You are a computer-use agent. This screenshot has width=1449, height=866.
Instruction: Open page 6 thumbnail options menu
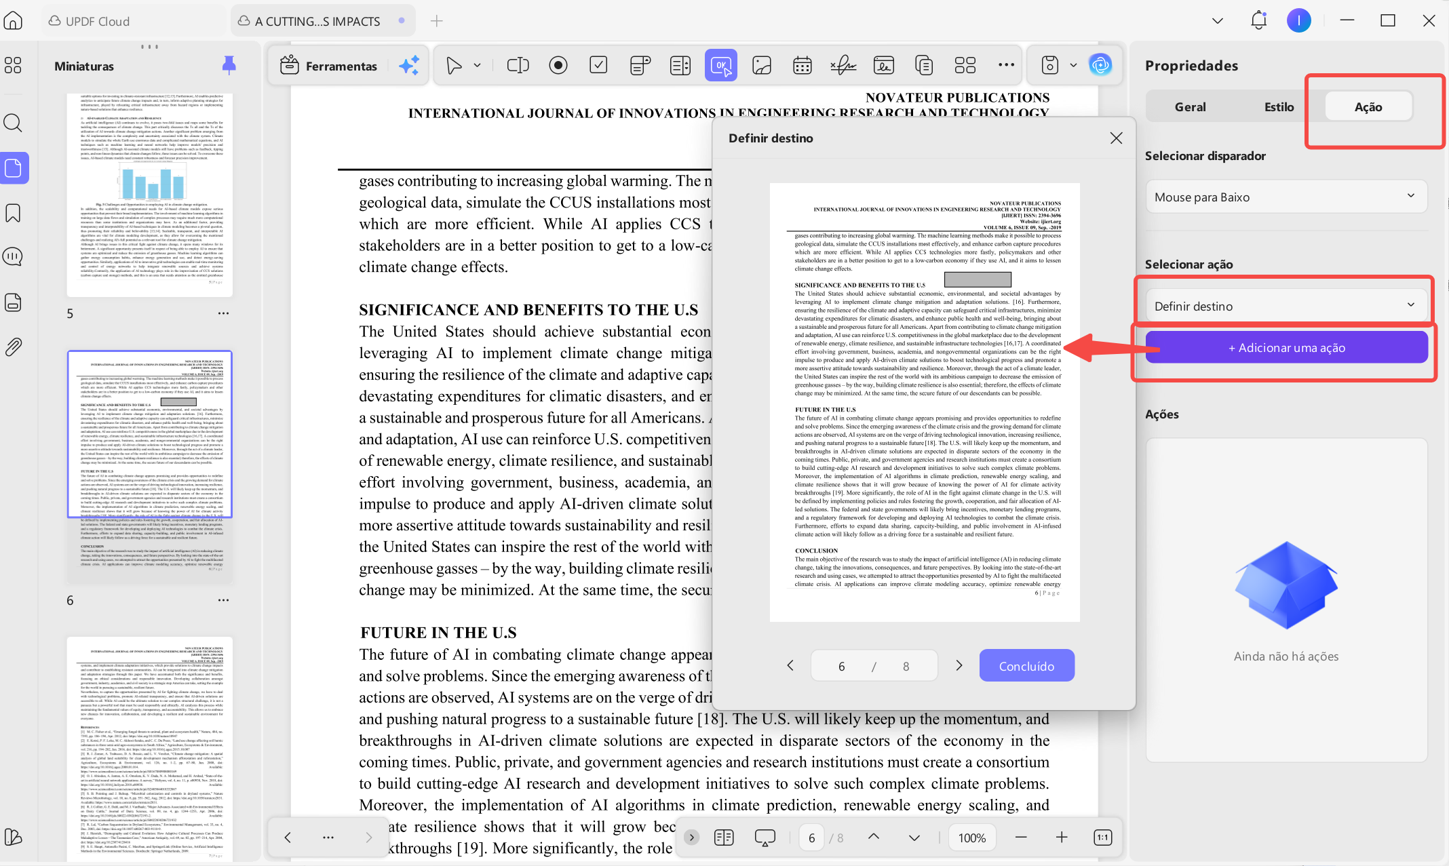coord(223,600)
